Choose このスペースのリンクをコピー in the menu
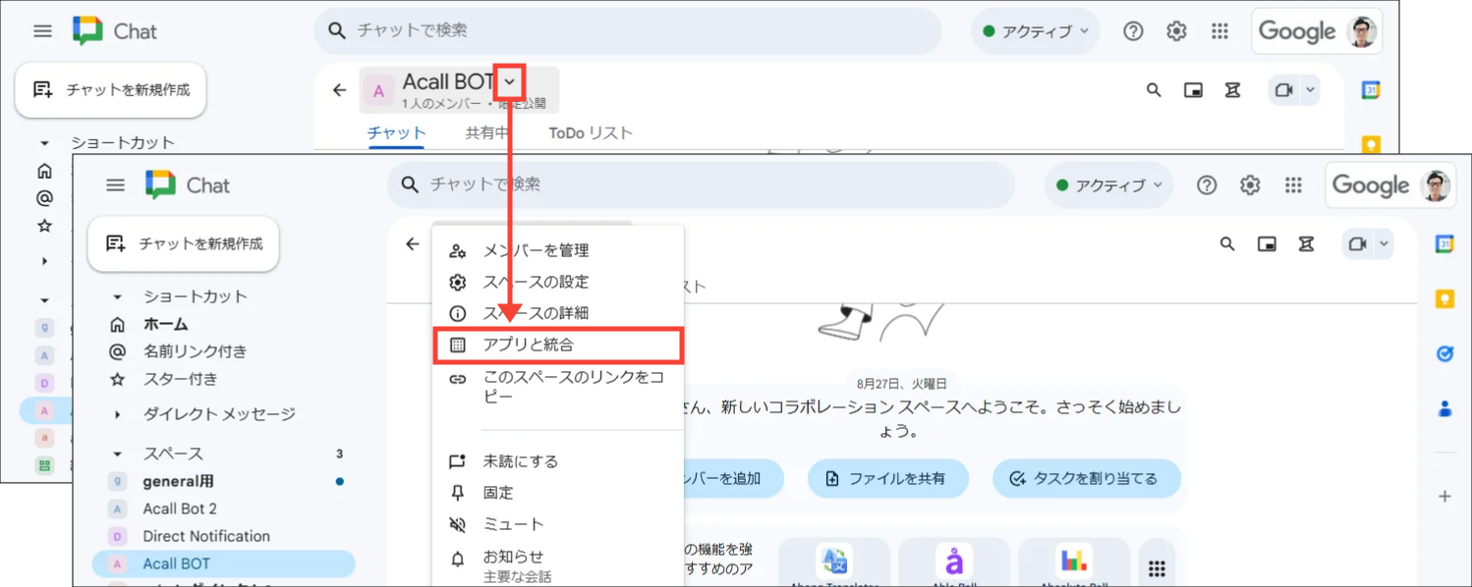1472x587 pixels. coord(558,387)
